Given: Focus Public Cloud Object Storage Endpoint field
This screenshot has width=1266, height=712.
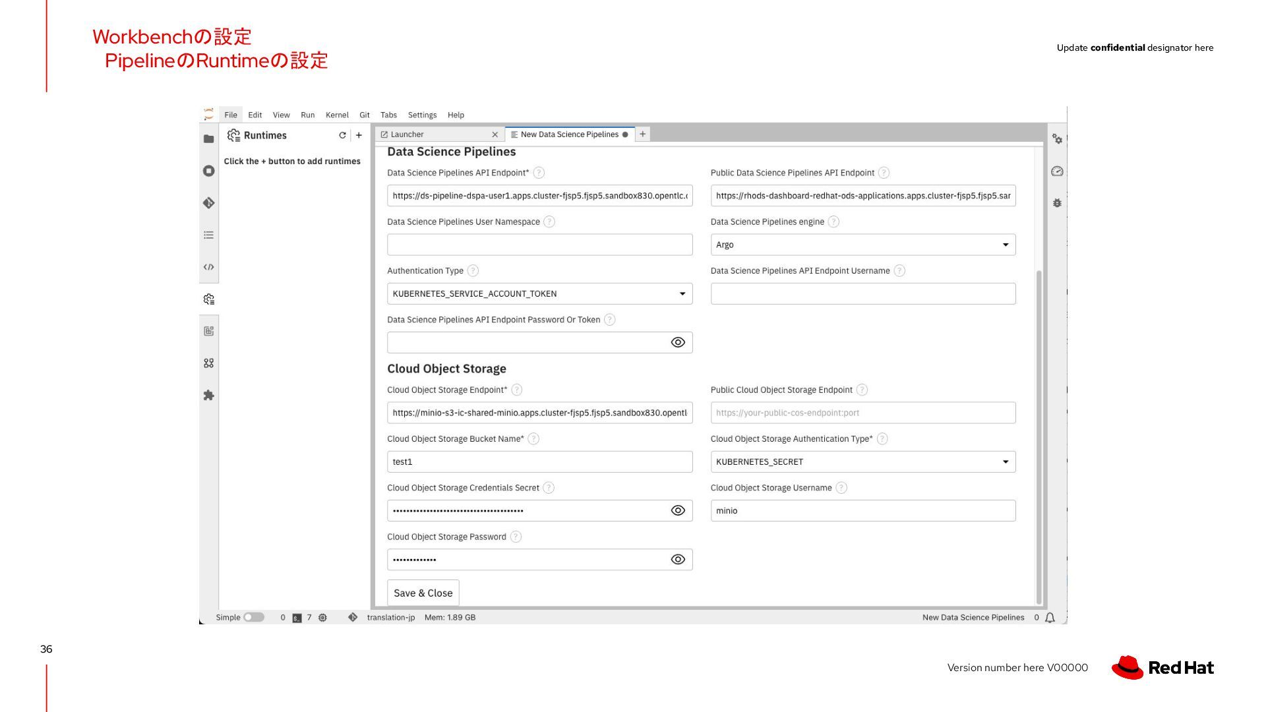Looking at the screenshot, I should [863, 413].
